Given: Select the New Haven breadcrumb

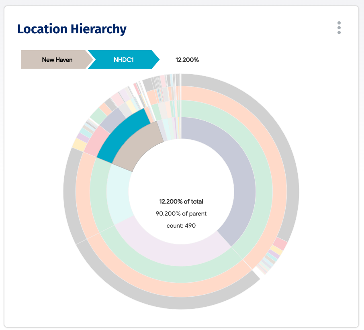Looking at the screenshot, I should pos(57,59).
